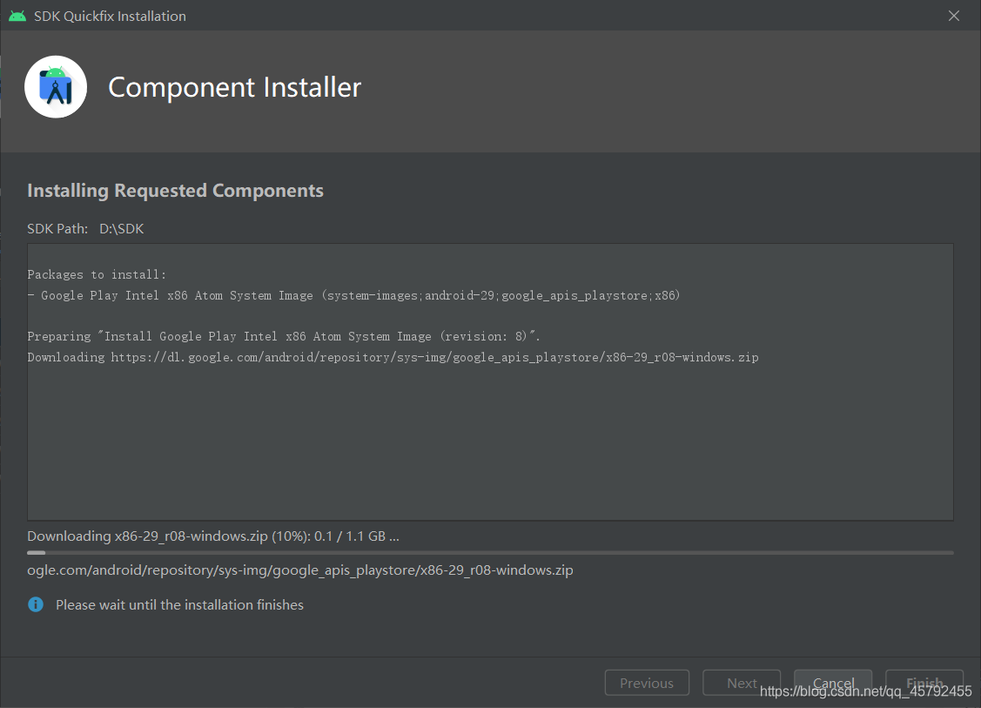The height and width of the screenshot is (708, 981).
Task: Click the Finish button
Action: pos(924,683)
